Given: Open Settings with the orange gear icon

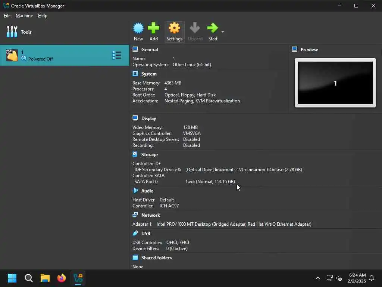Looking at the screenshot, I should [x=175, y=28].
